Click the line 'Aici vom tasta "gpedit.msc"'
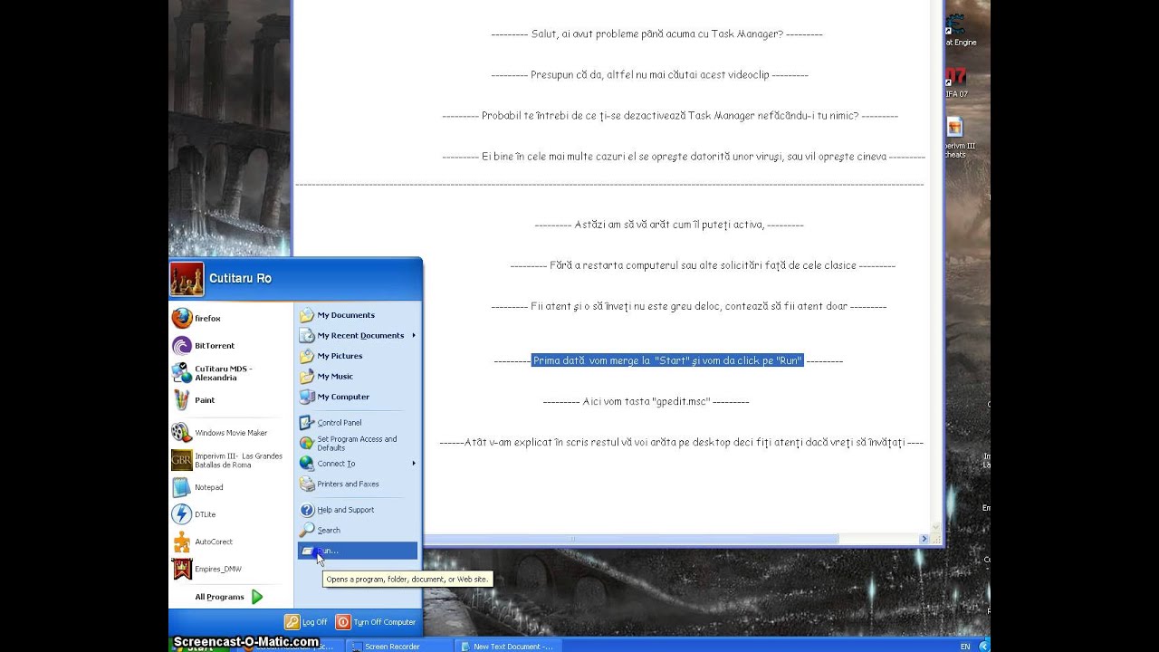The image size is (1159, 652). pyautogui.click(x=646, y=401)
